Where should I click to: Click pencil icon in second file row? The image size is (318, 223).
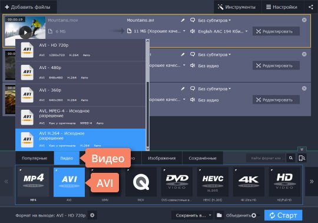pyautogui.click(x=183, y=54)
